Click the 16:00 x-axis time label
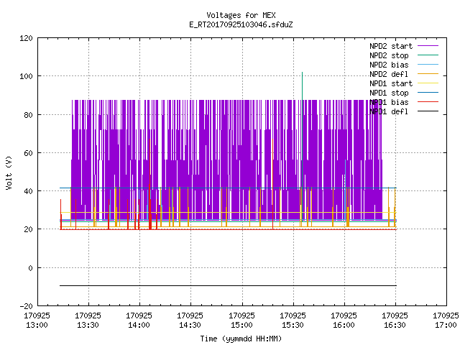 point(344,326)
